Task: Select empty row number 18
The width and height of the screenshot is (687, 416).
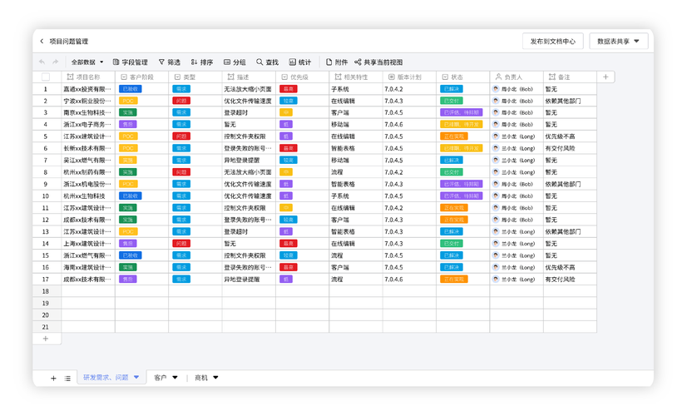Action: 46,291
